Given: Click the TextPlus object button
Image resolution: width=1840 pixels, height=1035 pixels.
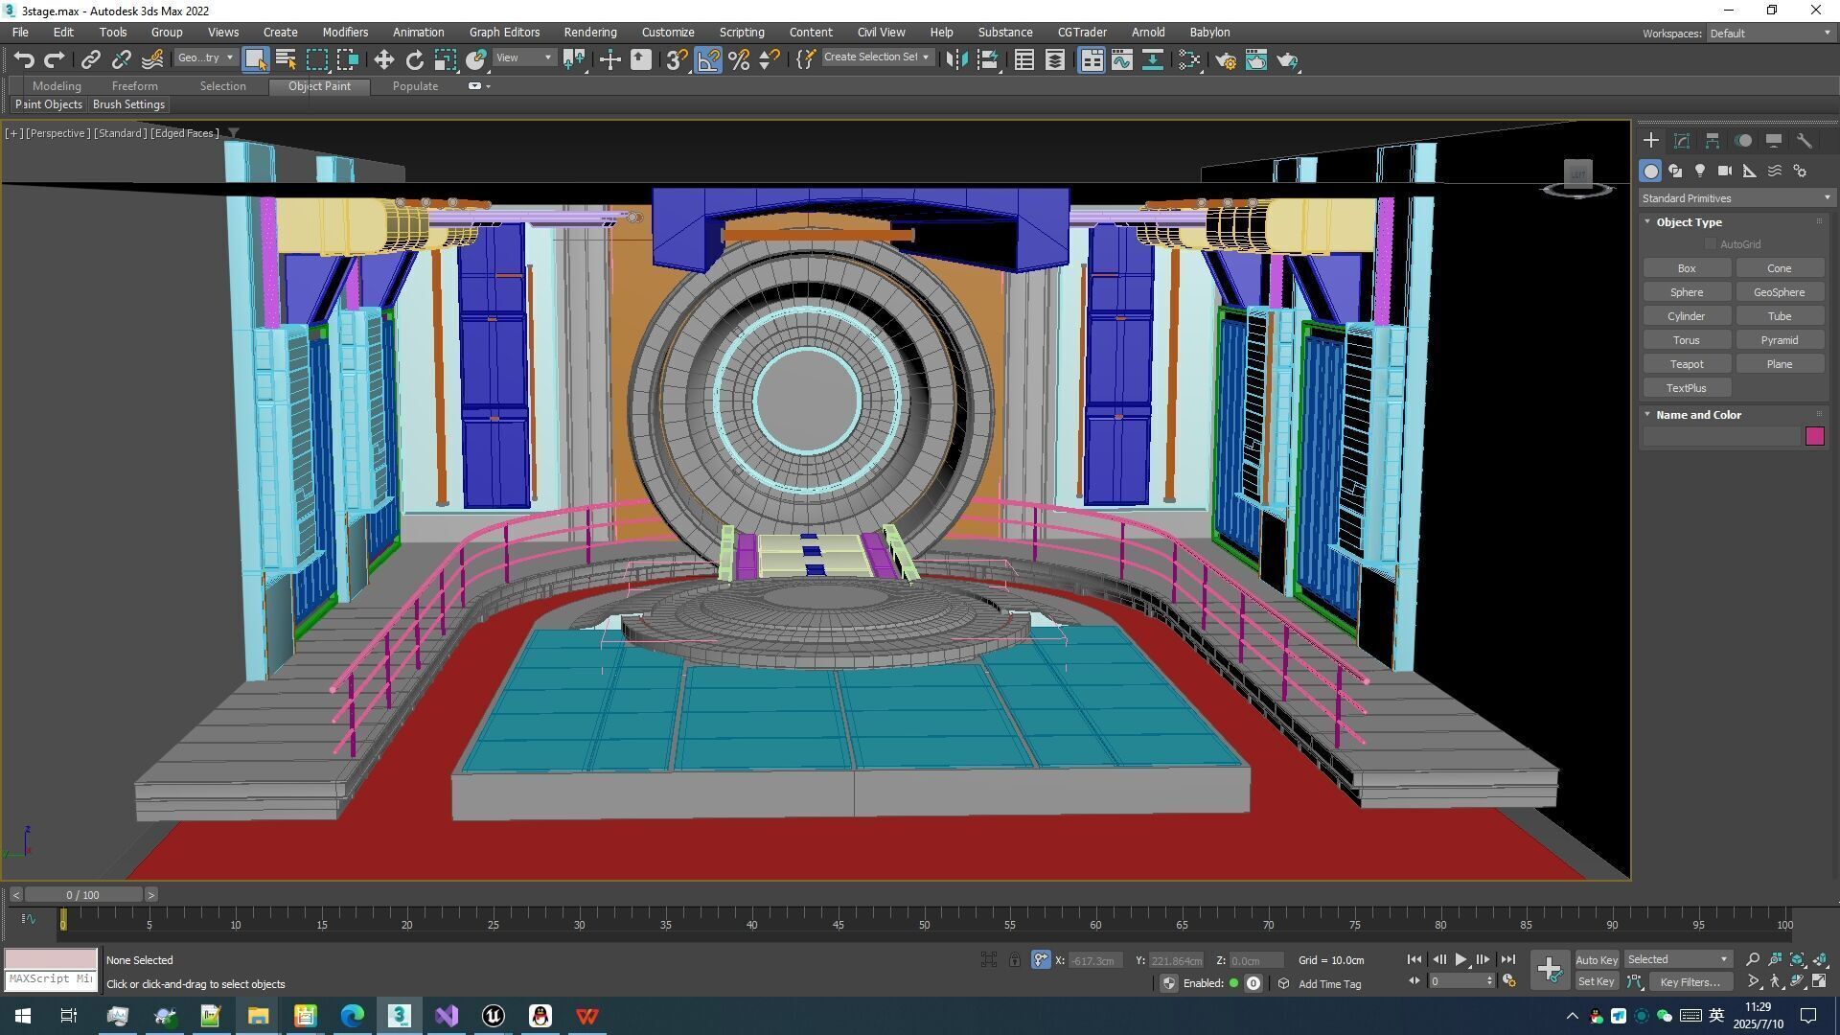Looking at the screenshot, I should point(1687,388).
